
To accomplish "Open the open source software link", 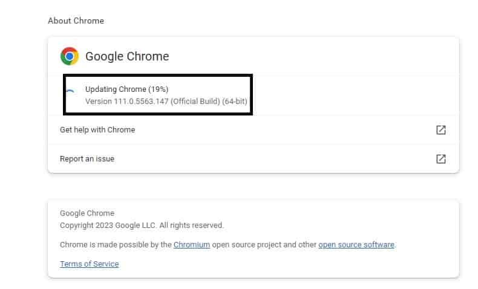I will click(x=356, y=244).
